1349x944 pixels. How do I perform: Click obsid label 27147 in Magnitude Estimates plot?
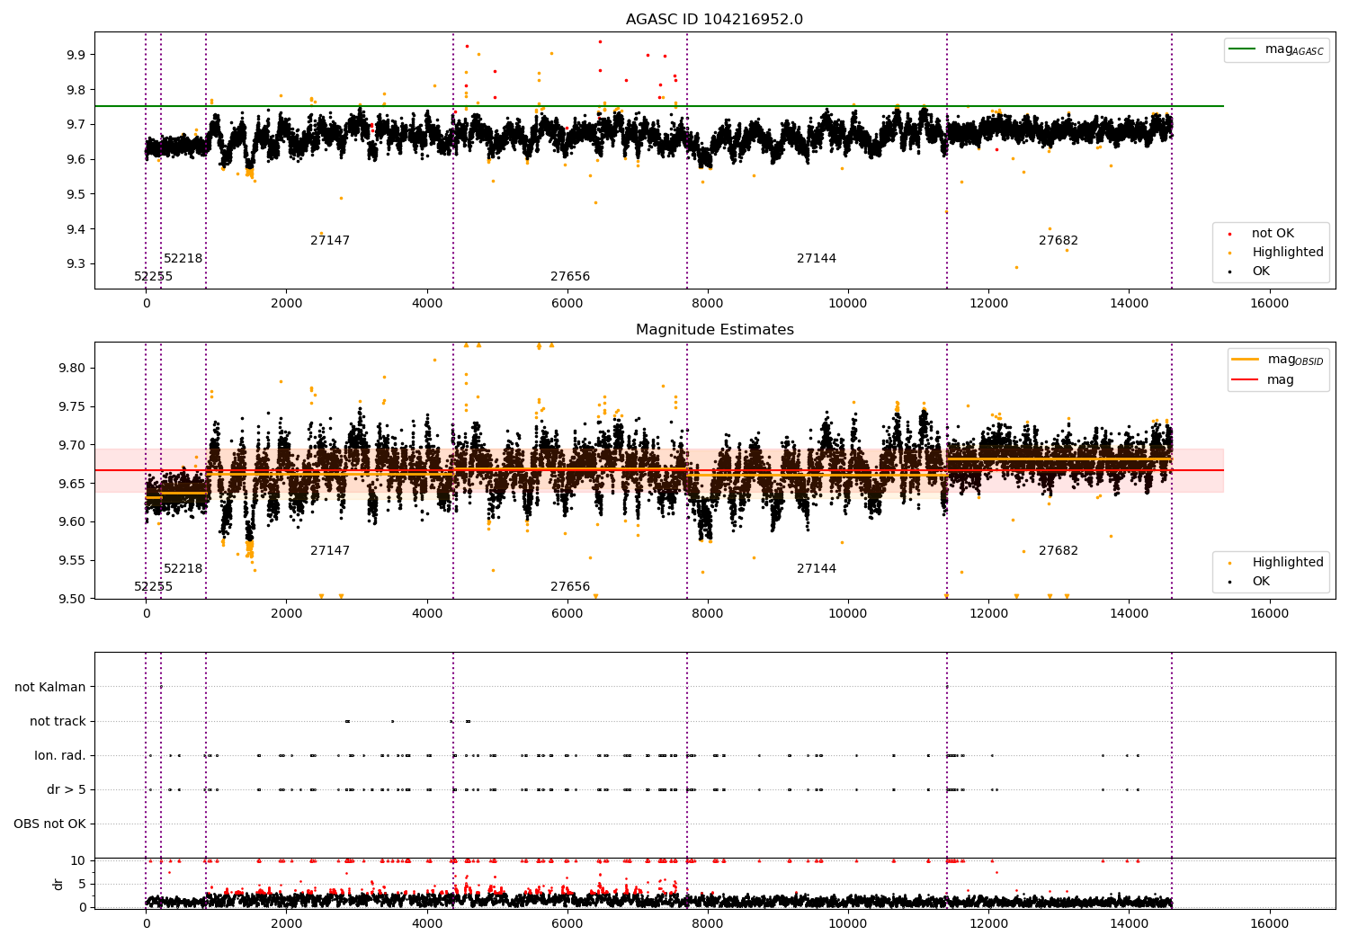tap(330, 551)
